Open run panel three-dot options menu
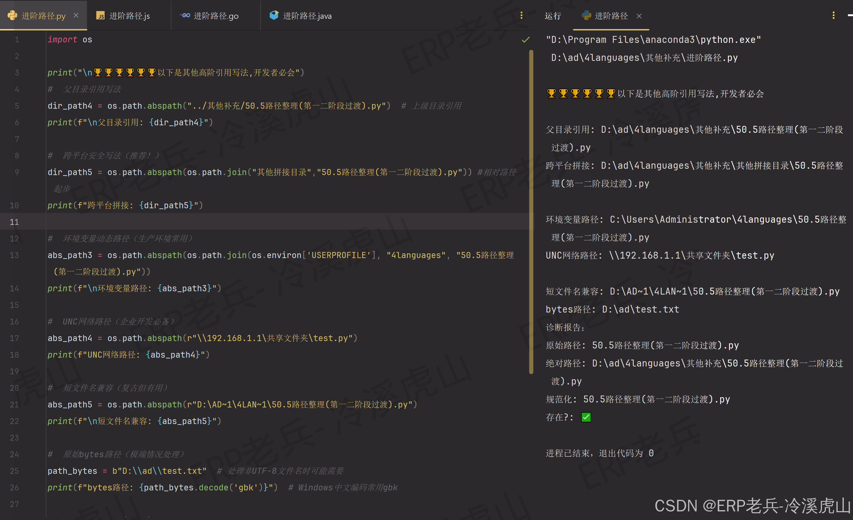Viewport: 853px width, 520px height. [x=833, y=15]
